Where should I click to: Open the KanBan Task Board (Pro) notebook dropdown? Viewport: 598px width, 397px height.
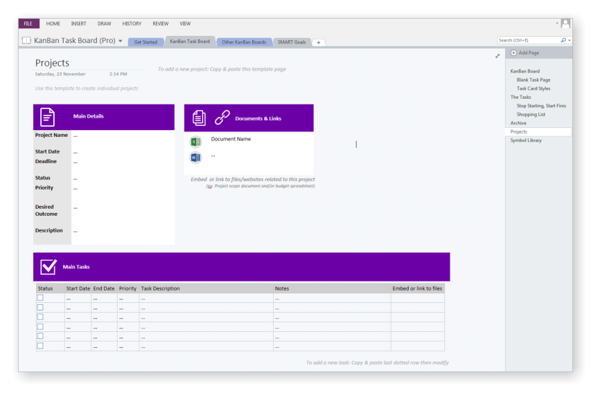tap(120, 41)
